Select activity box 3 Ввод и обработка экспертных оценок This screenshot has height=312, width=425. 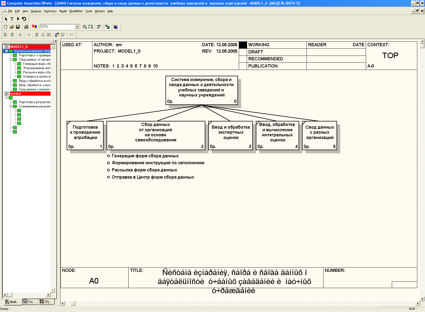pos(231,136)
